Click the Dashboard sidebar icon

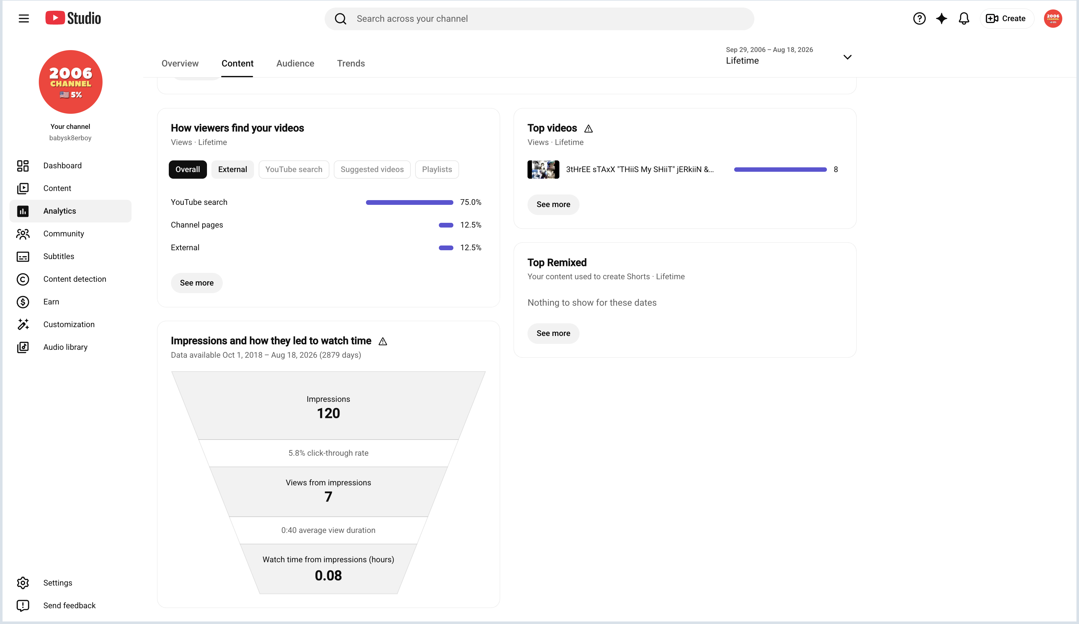23,165
